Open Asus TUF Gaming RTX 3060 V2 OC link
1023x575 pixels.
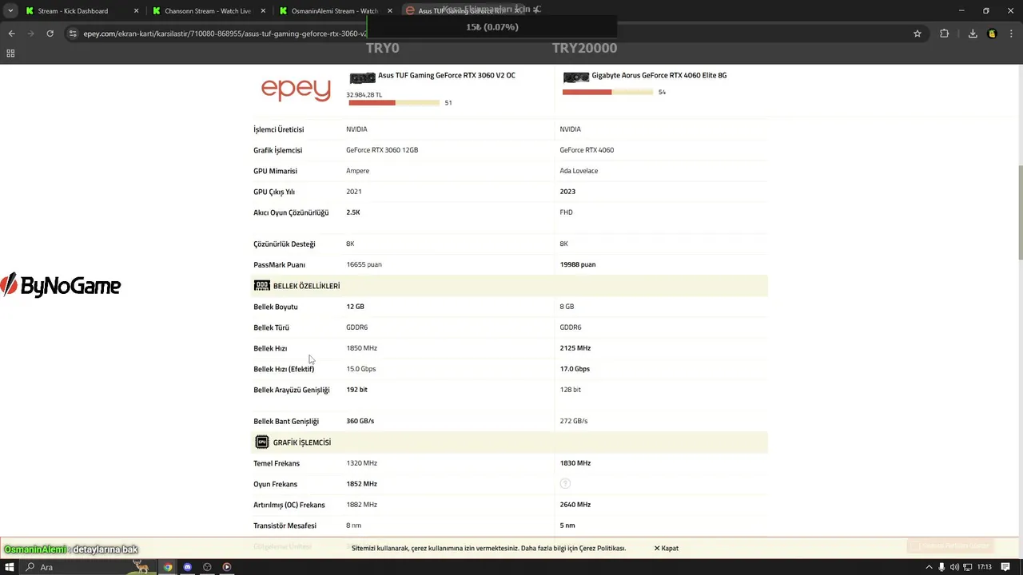pyautogui.click(x=447, y=76)
